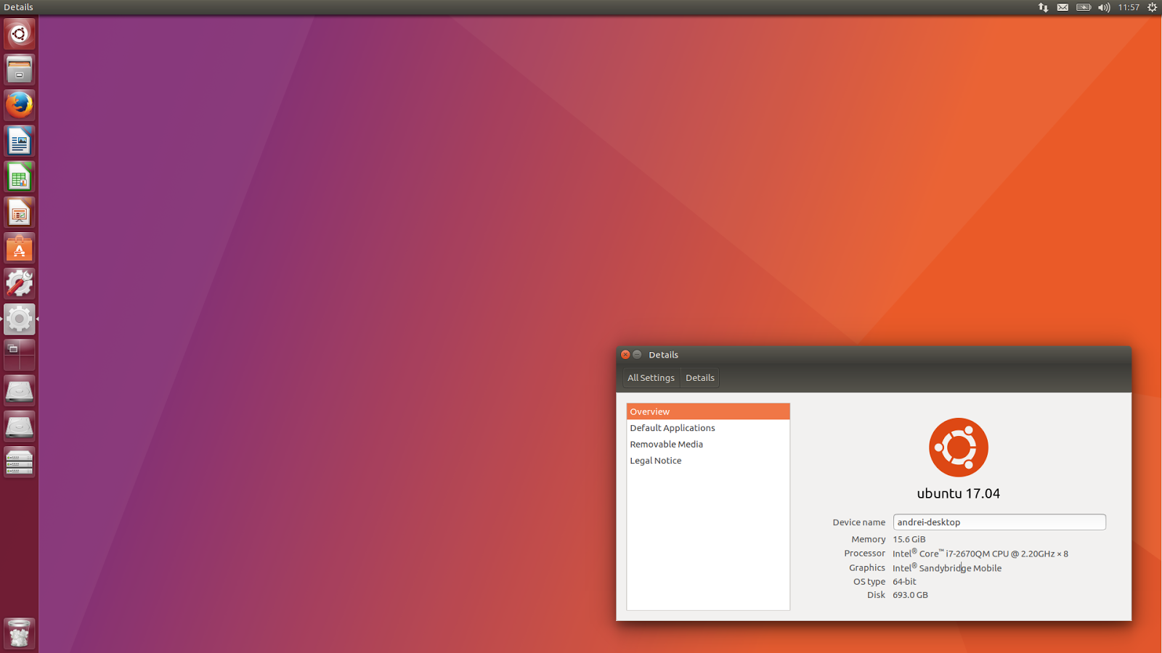
Task: Click the Sandybridge Mobile graphics value
Action: point(947,568)
